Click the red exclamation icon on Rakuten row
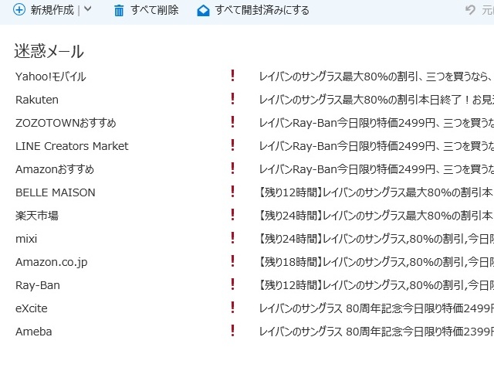Screen dimensions: 494x371 [x=232, y=99]
